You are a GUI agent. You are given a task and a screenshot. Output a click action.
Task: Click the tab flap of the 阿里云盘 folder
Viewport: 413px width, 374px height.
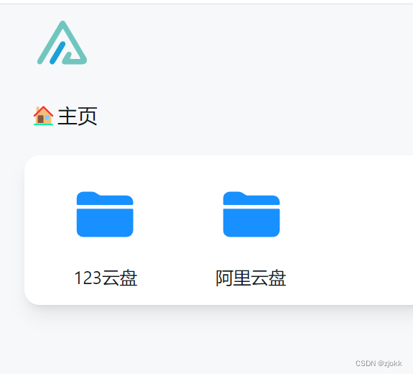[234, 196]
